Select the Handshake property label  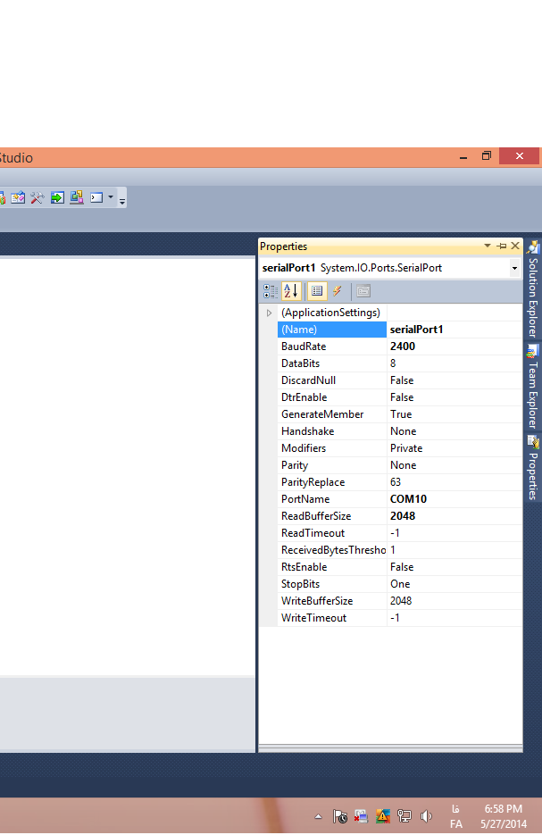[308, 431]
